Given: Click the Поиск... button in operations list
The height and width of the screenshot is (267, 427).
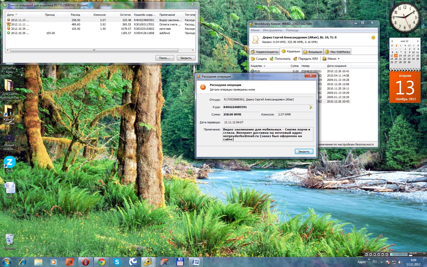Looking at the screenshot, I should click(x=164, y=58).
